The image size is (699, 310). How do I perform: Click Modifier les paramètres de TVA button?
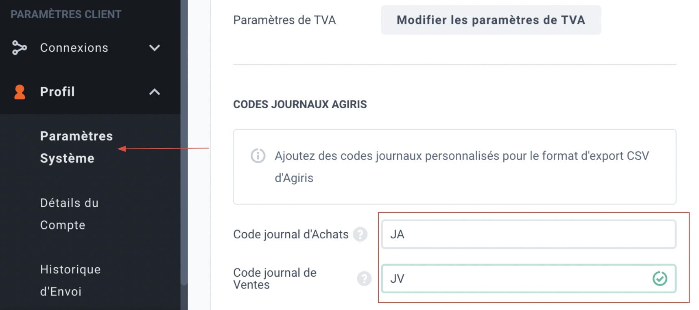491,20
